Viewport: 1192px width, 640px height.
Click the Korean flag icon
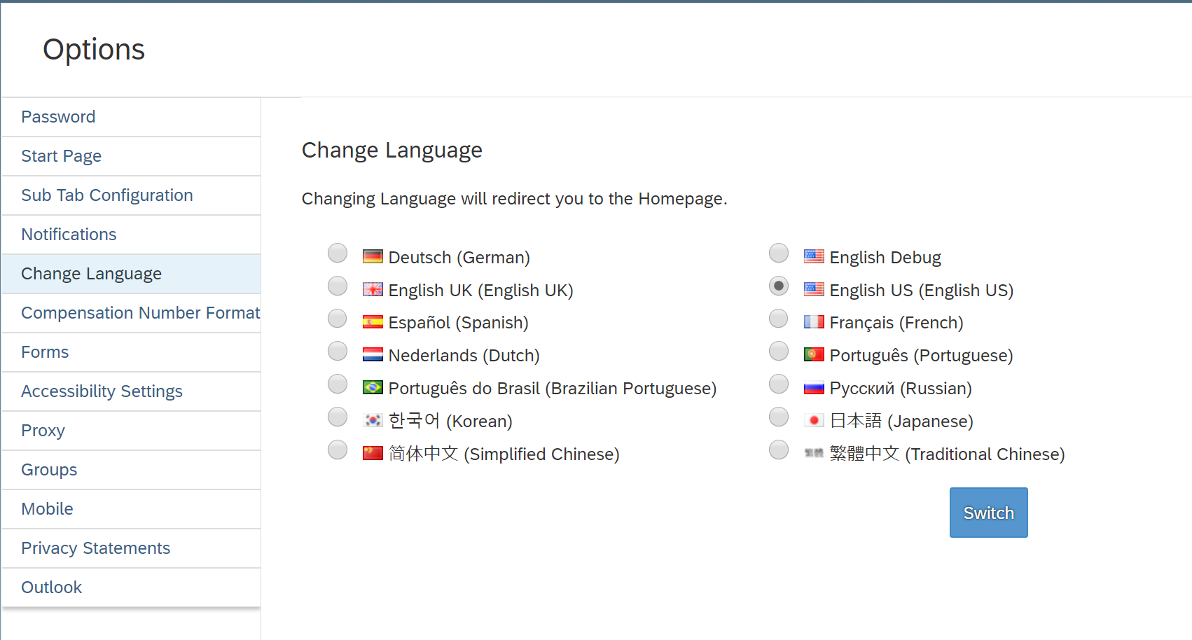tap(373, 420)
